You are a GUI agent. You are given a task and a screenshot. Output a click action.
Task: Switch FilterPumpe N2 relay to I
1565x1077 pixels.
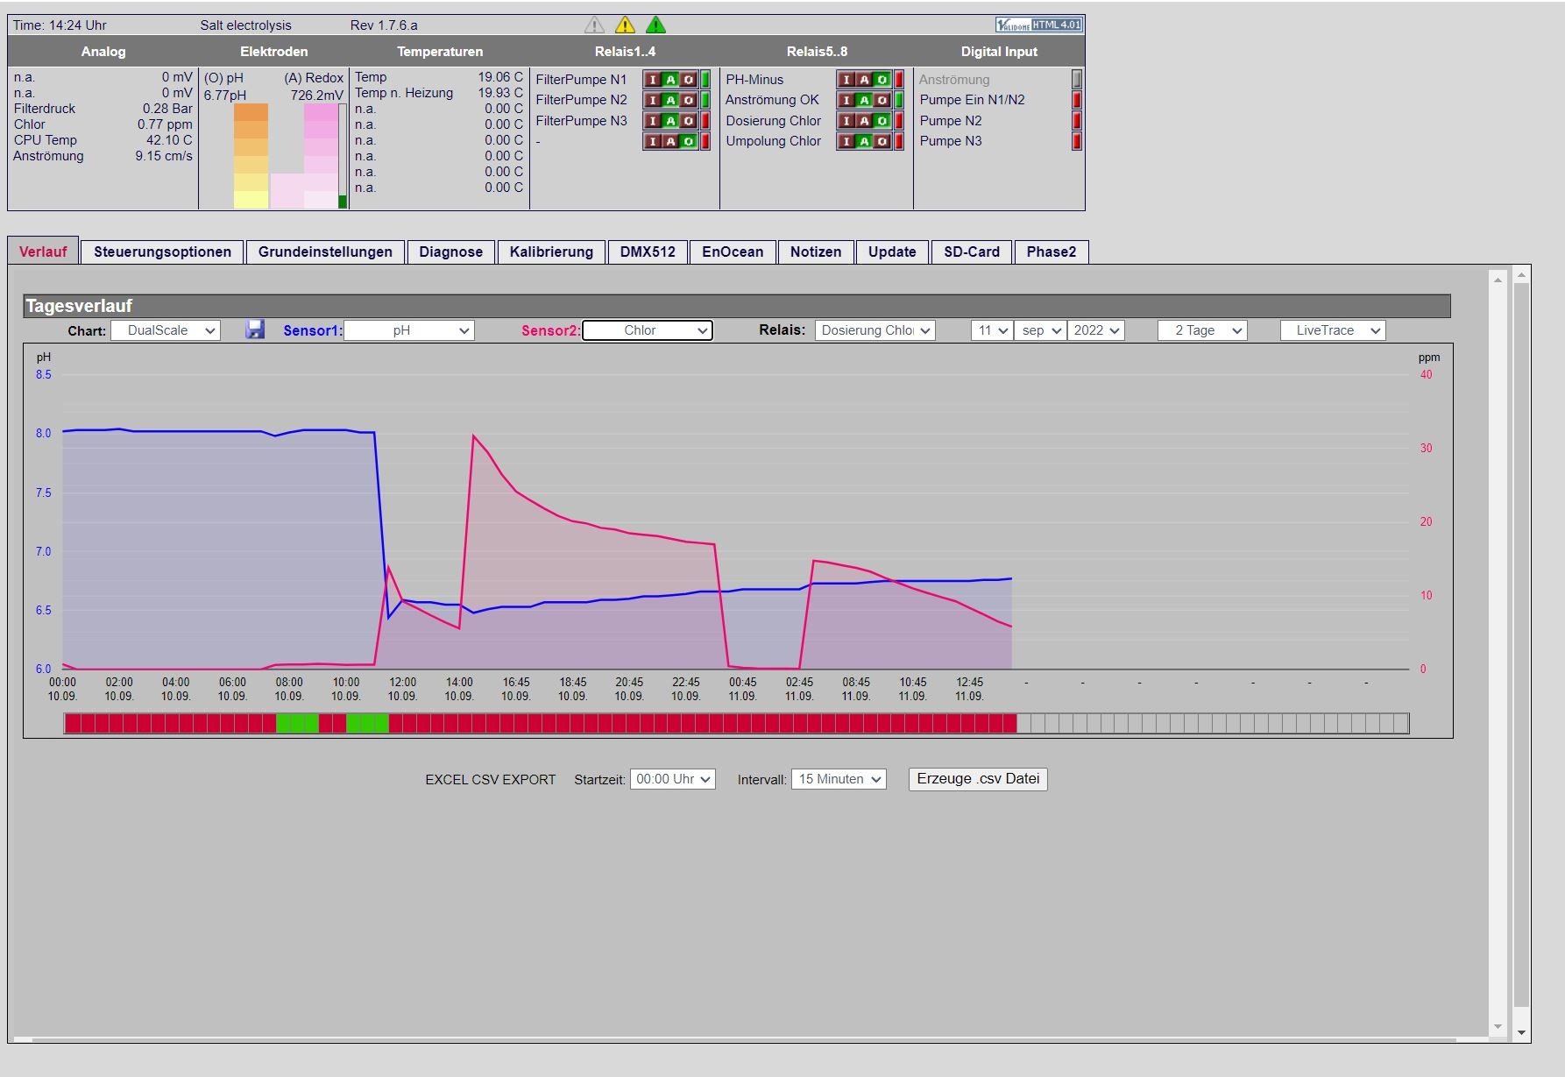[653, 100]
